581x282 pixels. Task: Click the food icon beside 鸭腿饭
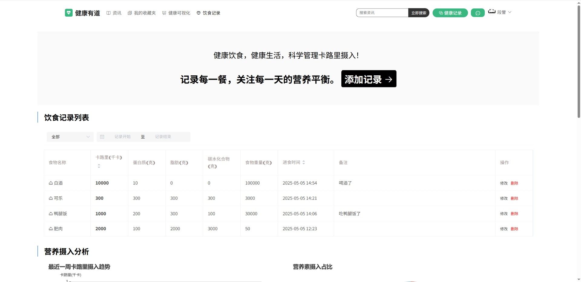click(x=51, y=214)
